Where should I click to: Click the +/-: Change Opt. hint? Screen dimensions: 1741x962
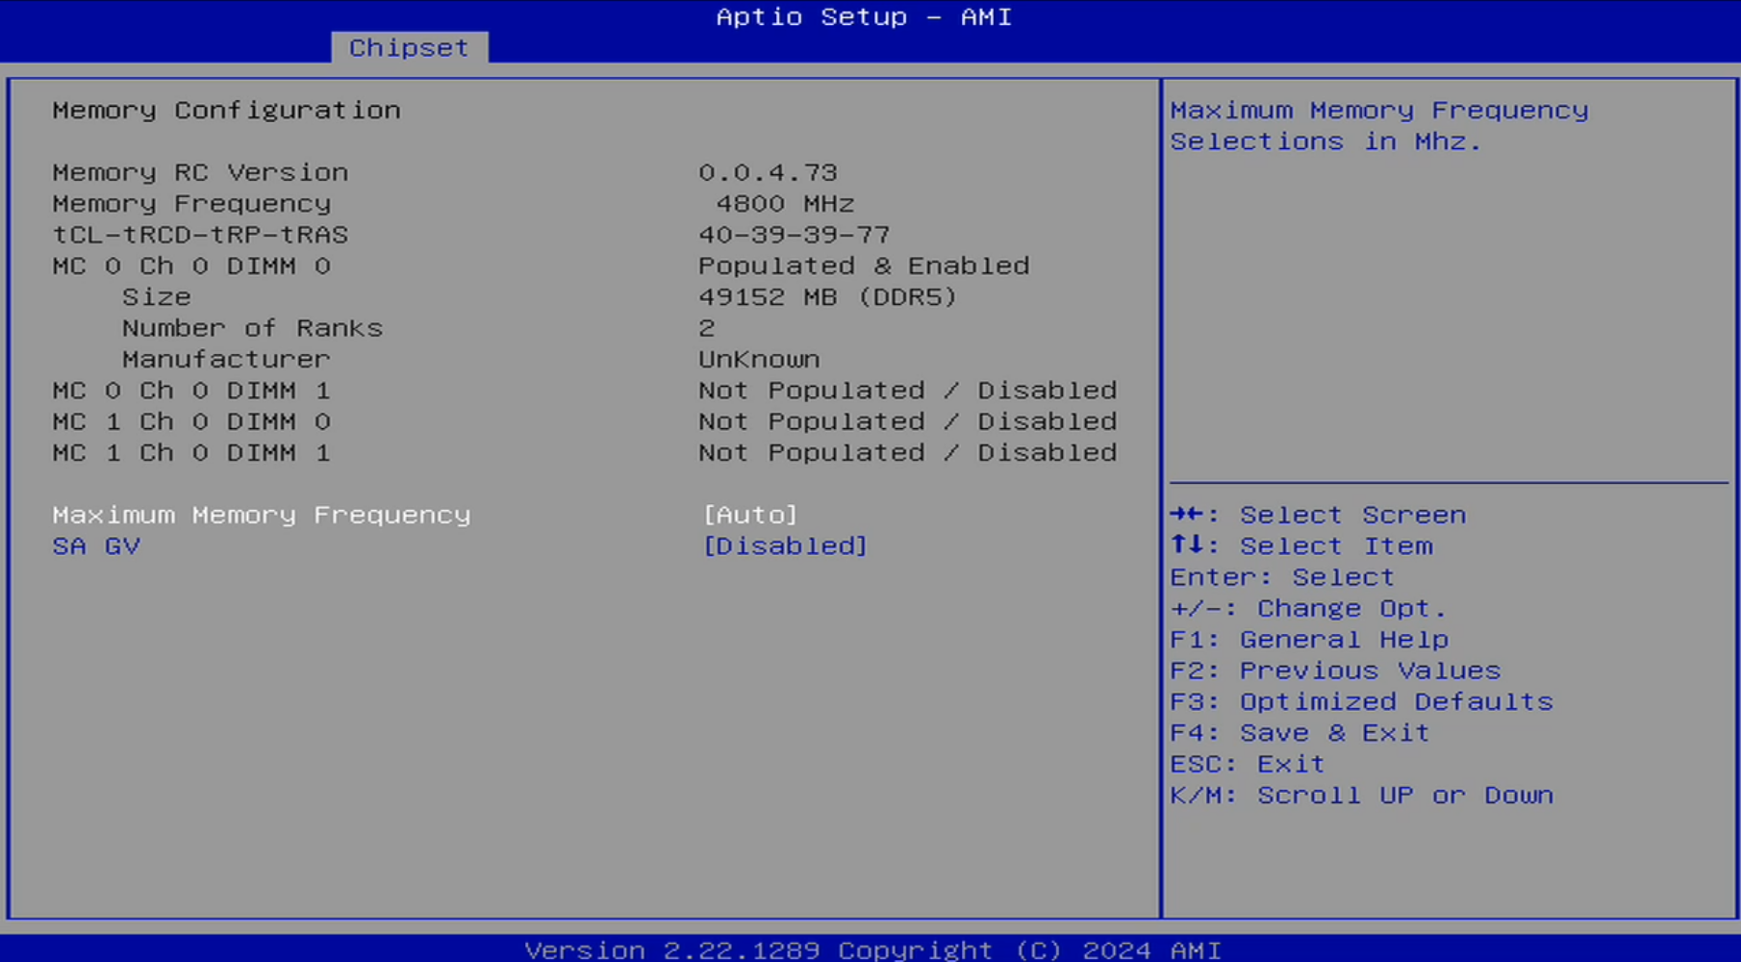click(x=1308, y=609)
